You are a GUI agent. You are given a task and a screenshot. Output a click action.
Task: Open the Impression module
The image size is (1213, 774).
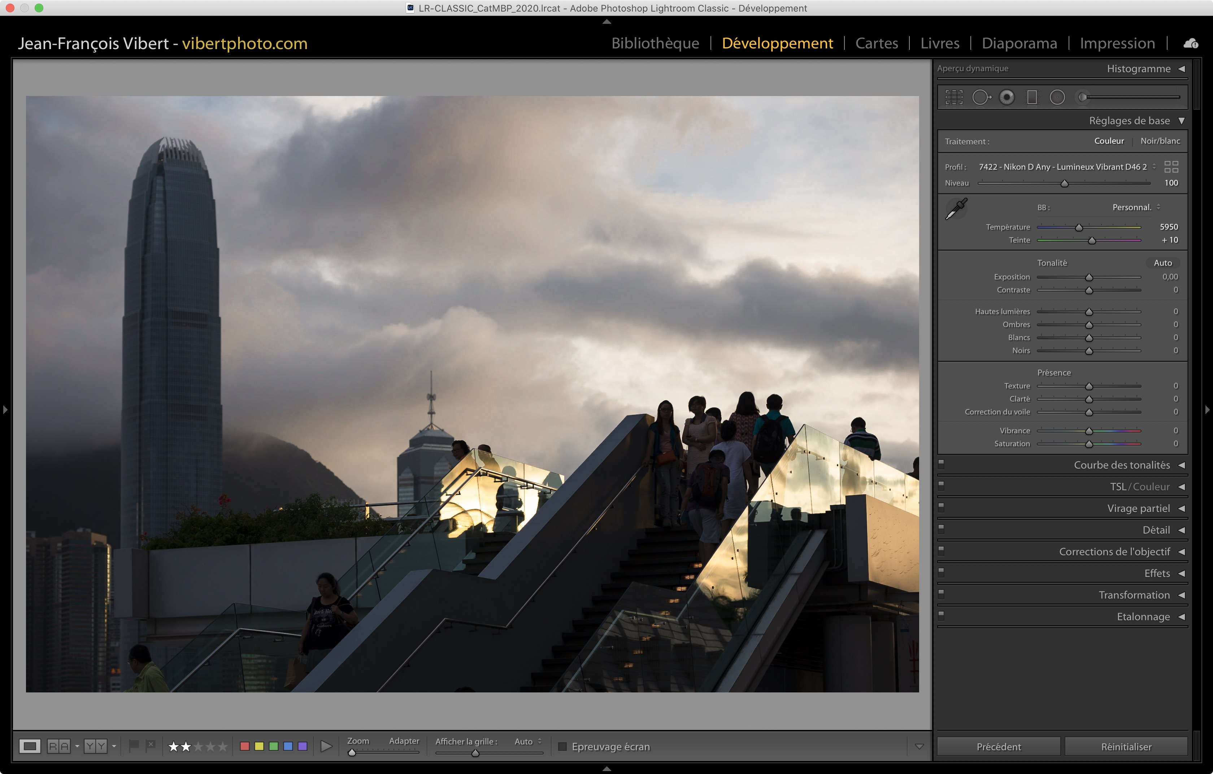1117,43
